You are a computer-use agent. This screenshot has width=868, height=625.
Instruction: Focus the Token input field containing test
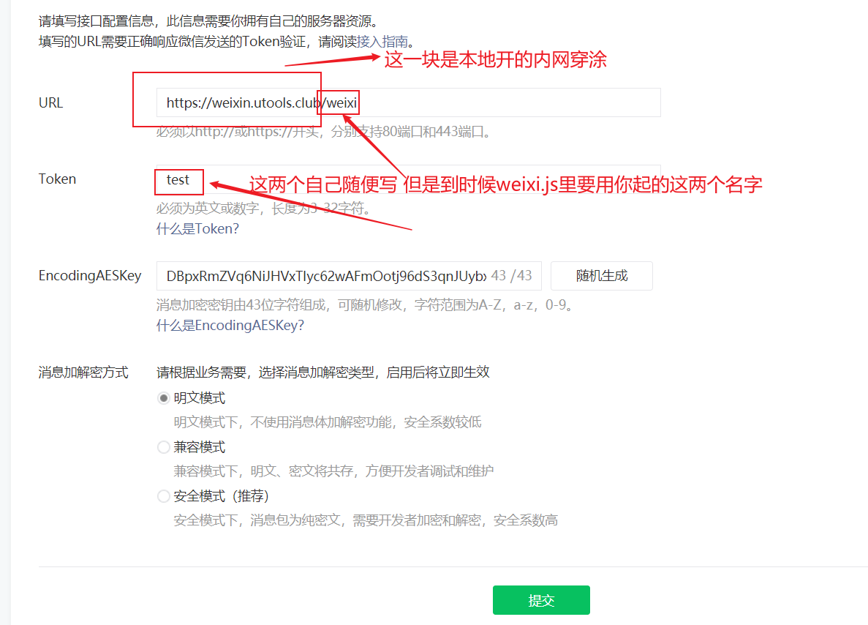pyautogui.click(x=293, y=181)
